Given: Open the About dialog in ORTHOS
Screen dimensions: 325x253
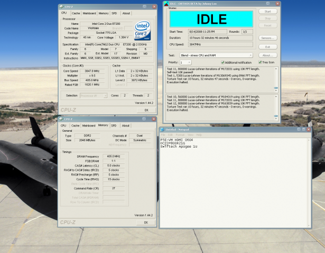Looking at the screenshot, I should (268, 55).
